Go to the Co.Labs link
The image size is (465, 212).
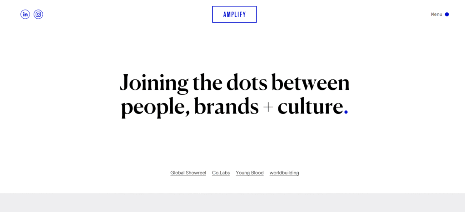(221, 173)
